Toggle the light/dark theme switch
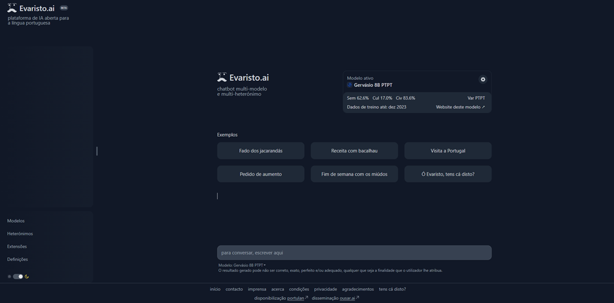This screenshot has height=303, width=614. tap(18, 277)
